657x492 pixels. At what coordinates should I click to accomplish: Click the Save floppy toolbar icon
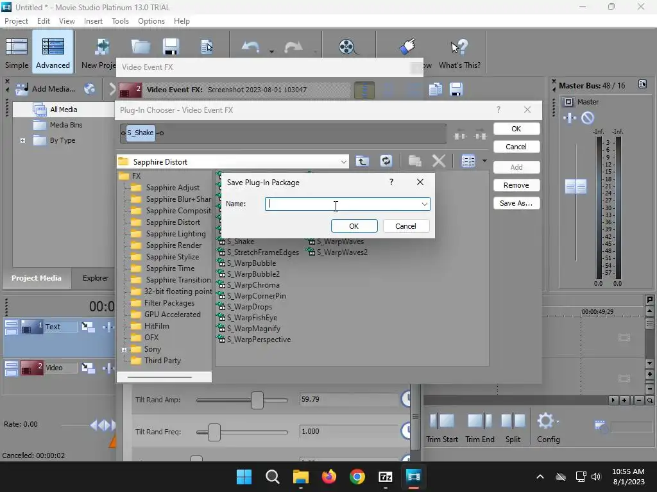171,46
